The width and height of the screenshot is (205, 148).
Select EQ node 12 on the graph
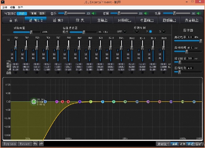tap(160, 102)
